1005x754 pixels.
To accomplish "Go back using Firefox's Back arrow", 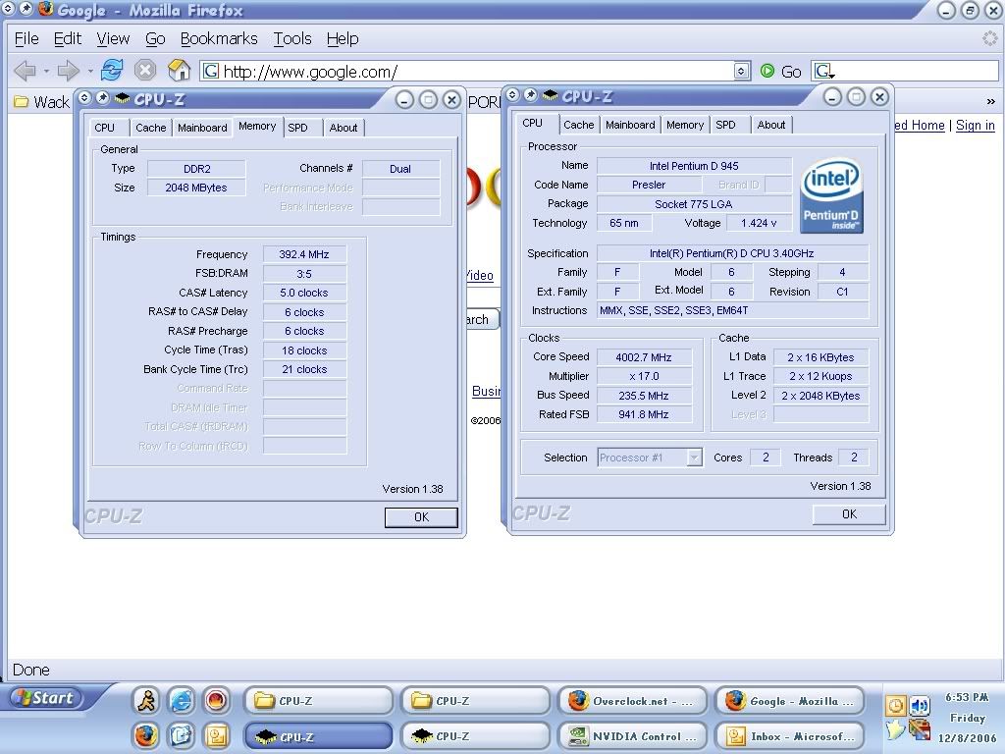I will tap(24, 71).
